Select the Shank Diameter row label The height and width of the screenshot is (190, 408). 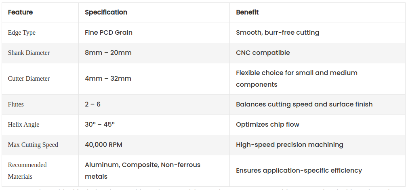coord(29,53)
